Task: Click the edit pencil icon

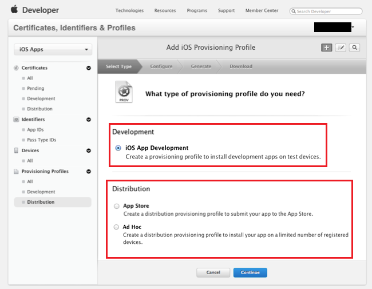Action: pyautogui.click(x=341, y=47)
